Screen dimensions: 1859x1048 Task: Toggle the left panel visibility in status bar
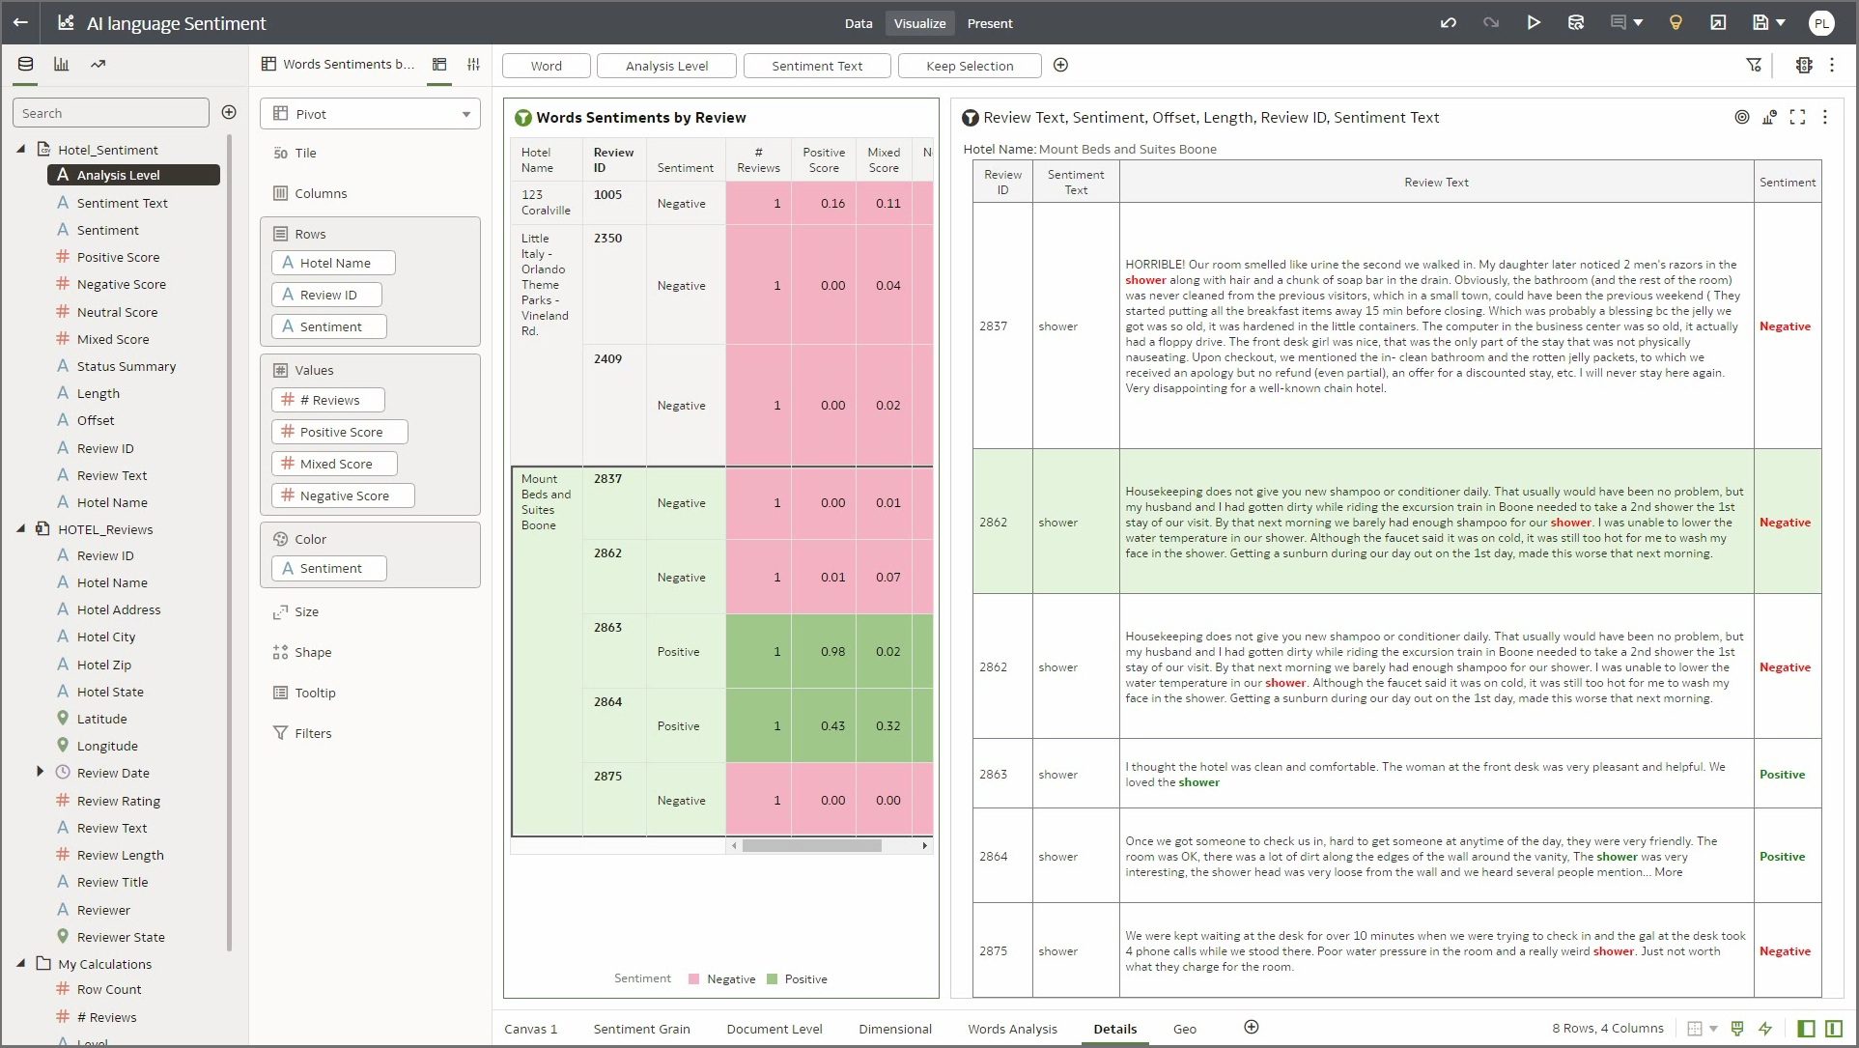click(x=1807, y=1029)
